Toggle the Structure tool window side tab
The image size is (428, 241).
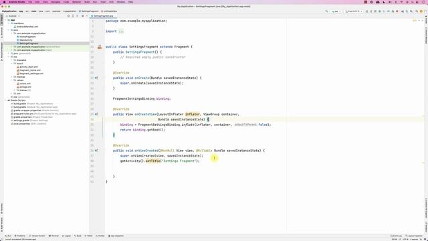(x=1, y=32)
